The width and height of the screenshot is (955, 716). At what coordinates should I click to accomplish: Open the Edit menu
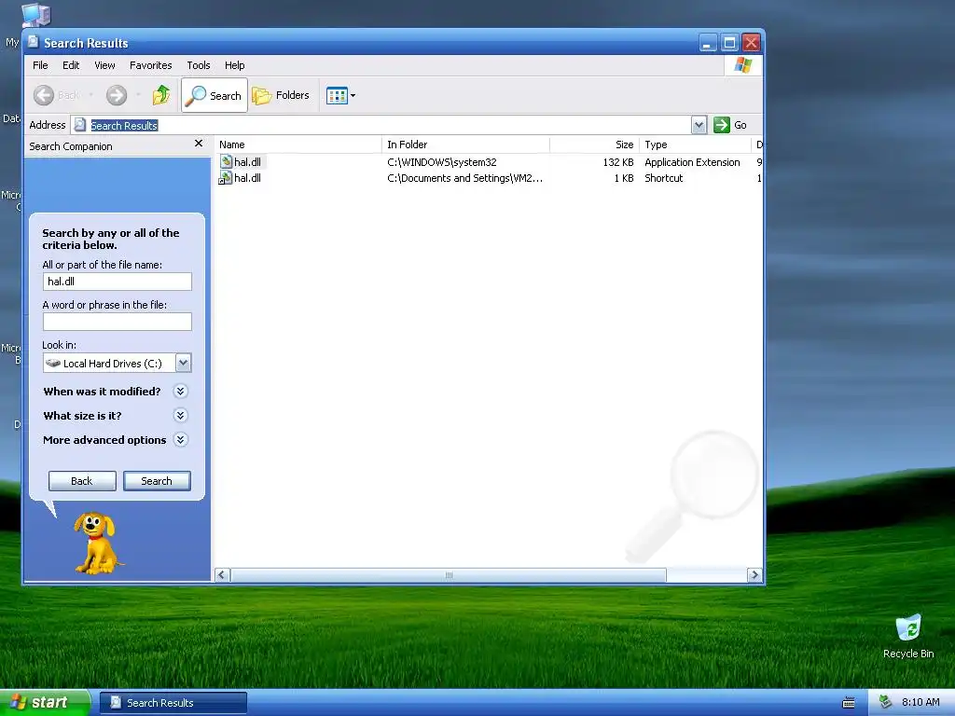click(x=71, y=65)
